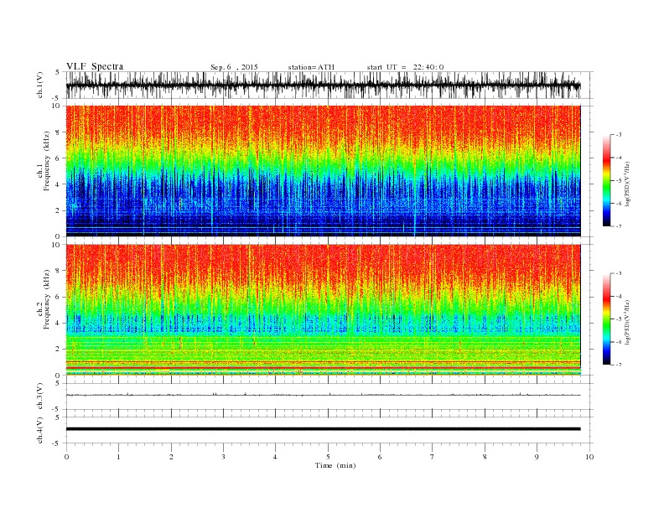The width and height of the screenshot is (664, 513).
Task: Select the "ch.4(V)" axis label
Action: pos(39,430)
